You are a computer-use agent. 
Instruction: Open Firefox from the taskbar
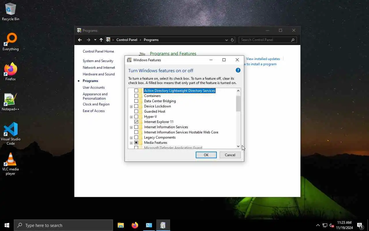(135, 225)
